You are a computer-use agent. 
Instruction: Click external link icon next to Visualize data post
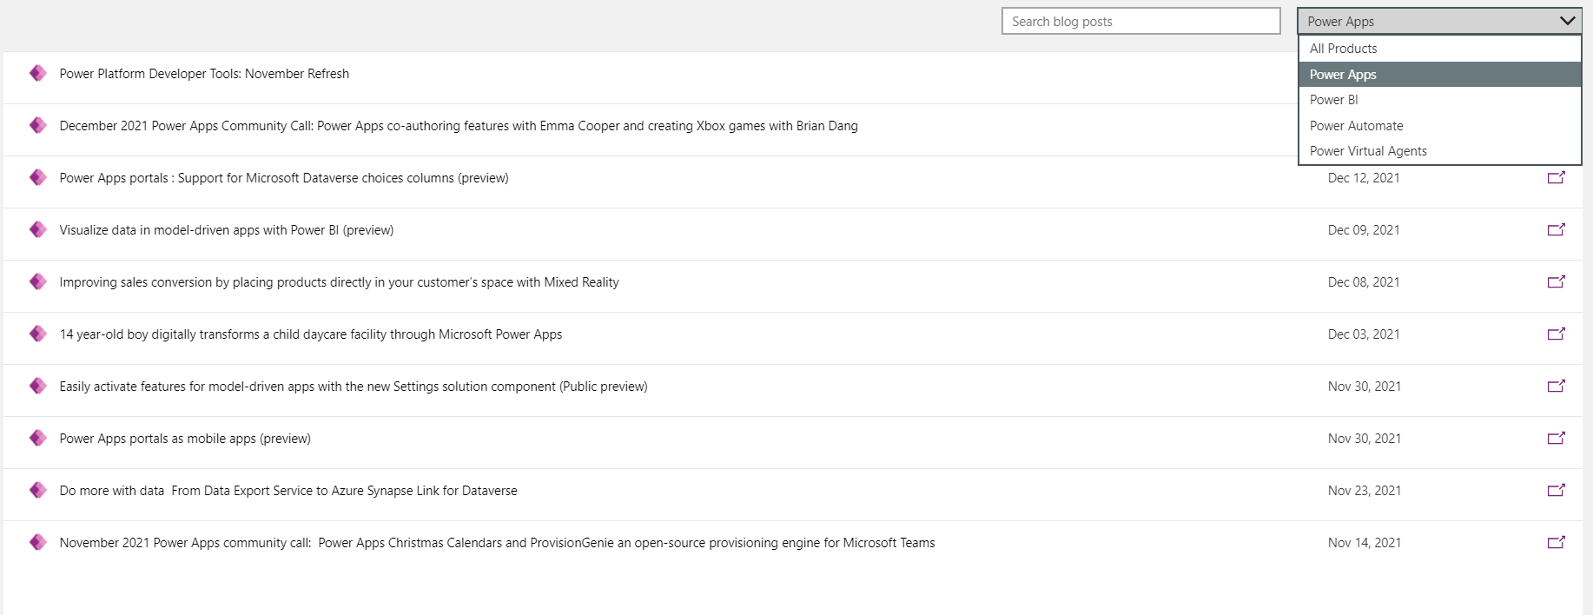[x=1557, y=229]
